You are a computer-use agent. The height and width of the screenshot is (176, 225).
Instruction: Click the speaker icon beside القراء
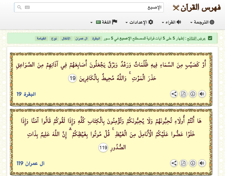coord(179,22)
